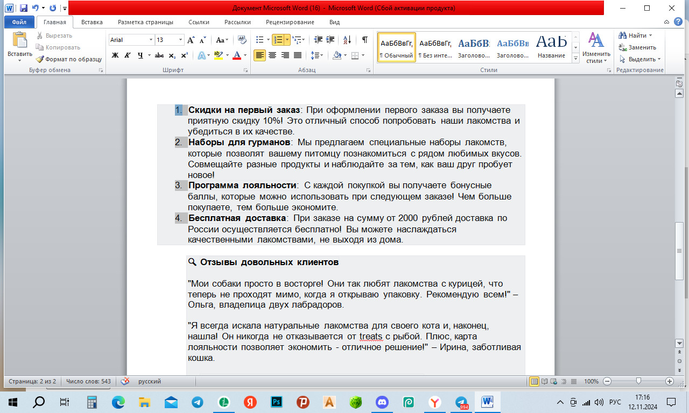Toggle display of paragraph marks (¶)
Image resolution: width=689 pixels, height=413 pixels.
click(x=365, y=40)
